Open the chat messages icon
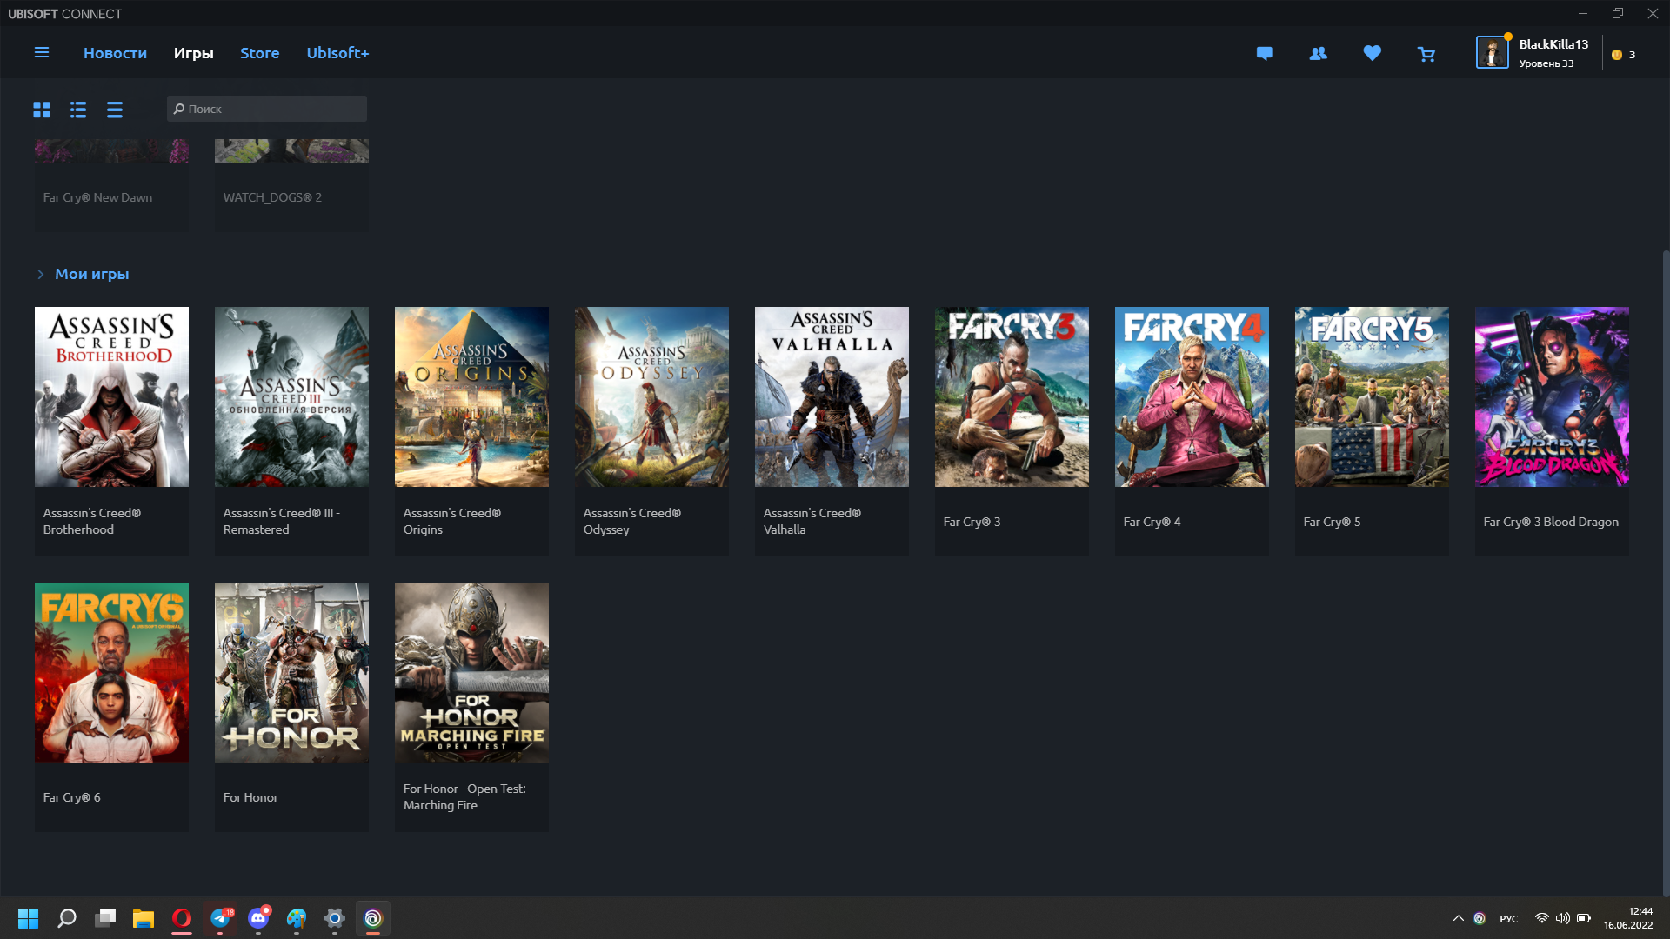The height and width of the screenshot is (939, 1670). click(x=1265, y=54)
